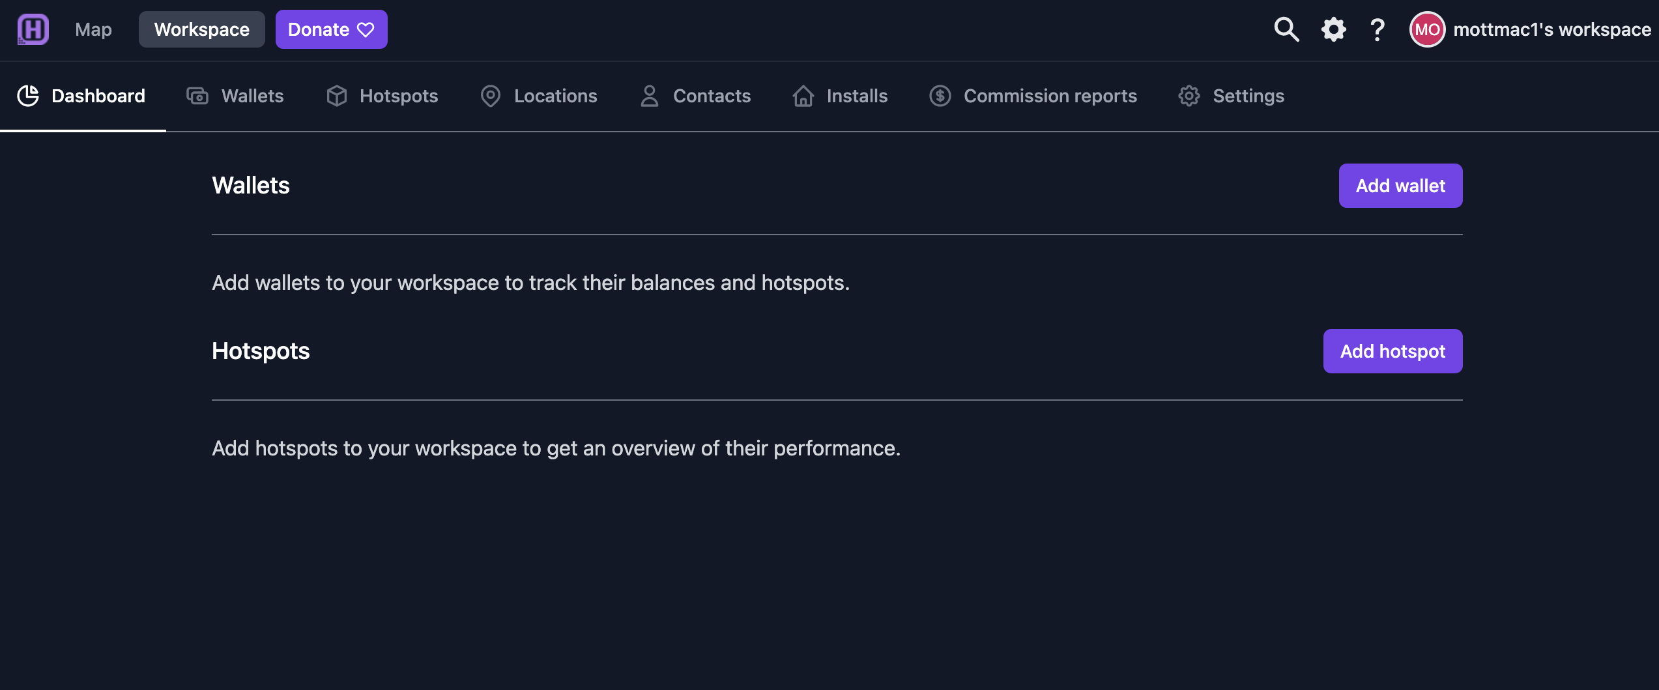Open mottmac1's workspace menu
1659x690 pixels.
pyautogui.click(x=1531, y=29)
